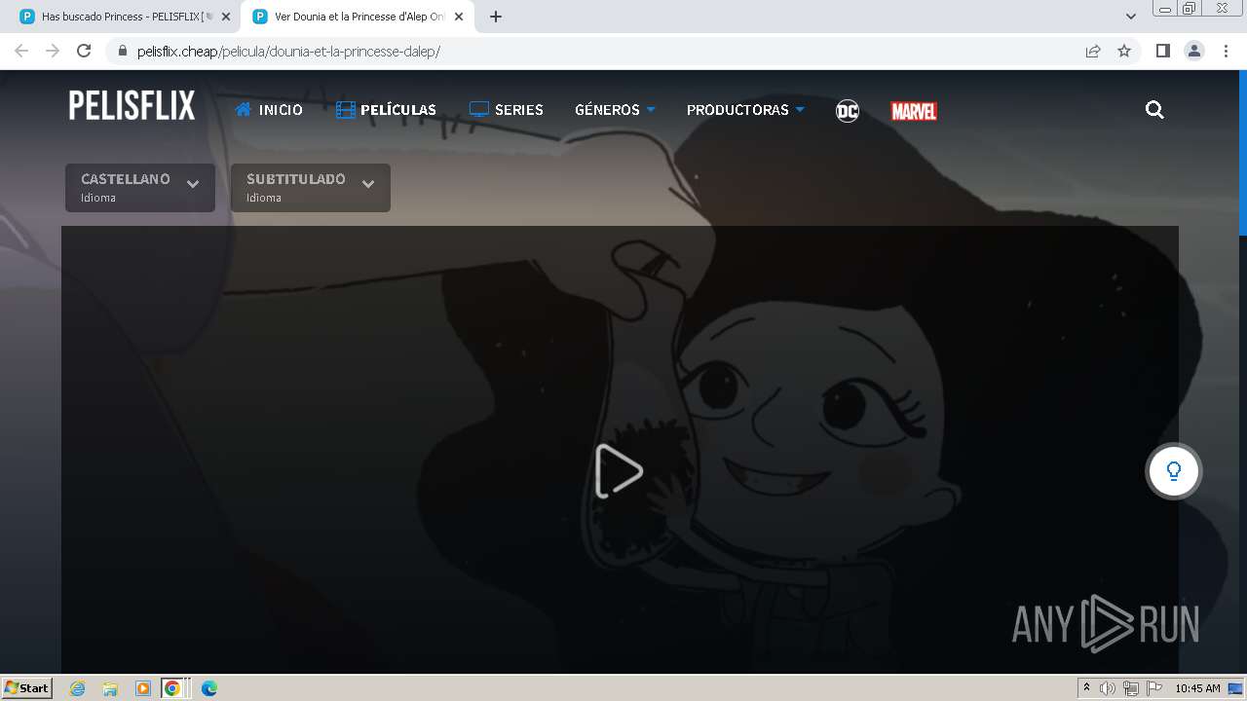Show hidden system tray icons
This screenshot has height=701, width=1247.
(x=1086, y=687)
